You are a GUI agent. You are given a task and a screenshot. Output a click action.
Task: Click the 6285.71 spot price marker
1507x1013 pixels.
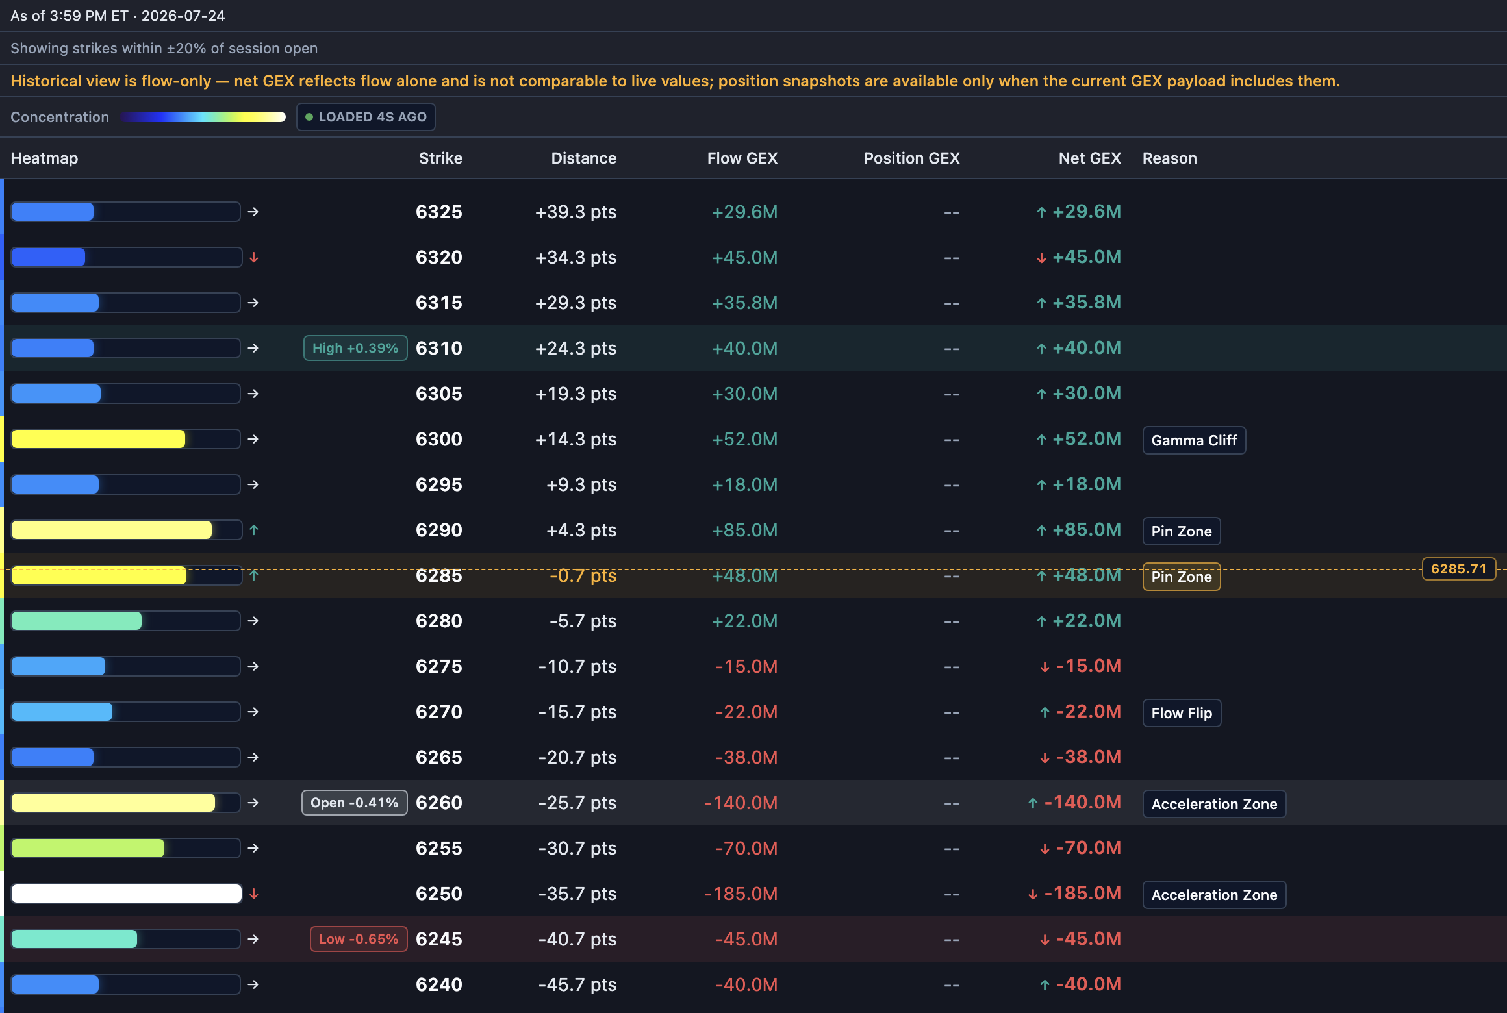pos(1459,569)
